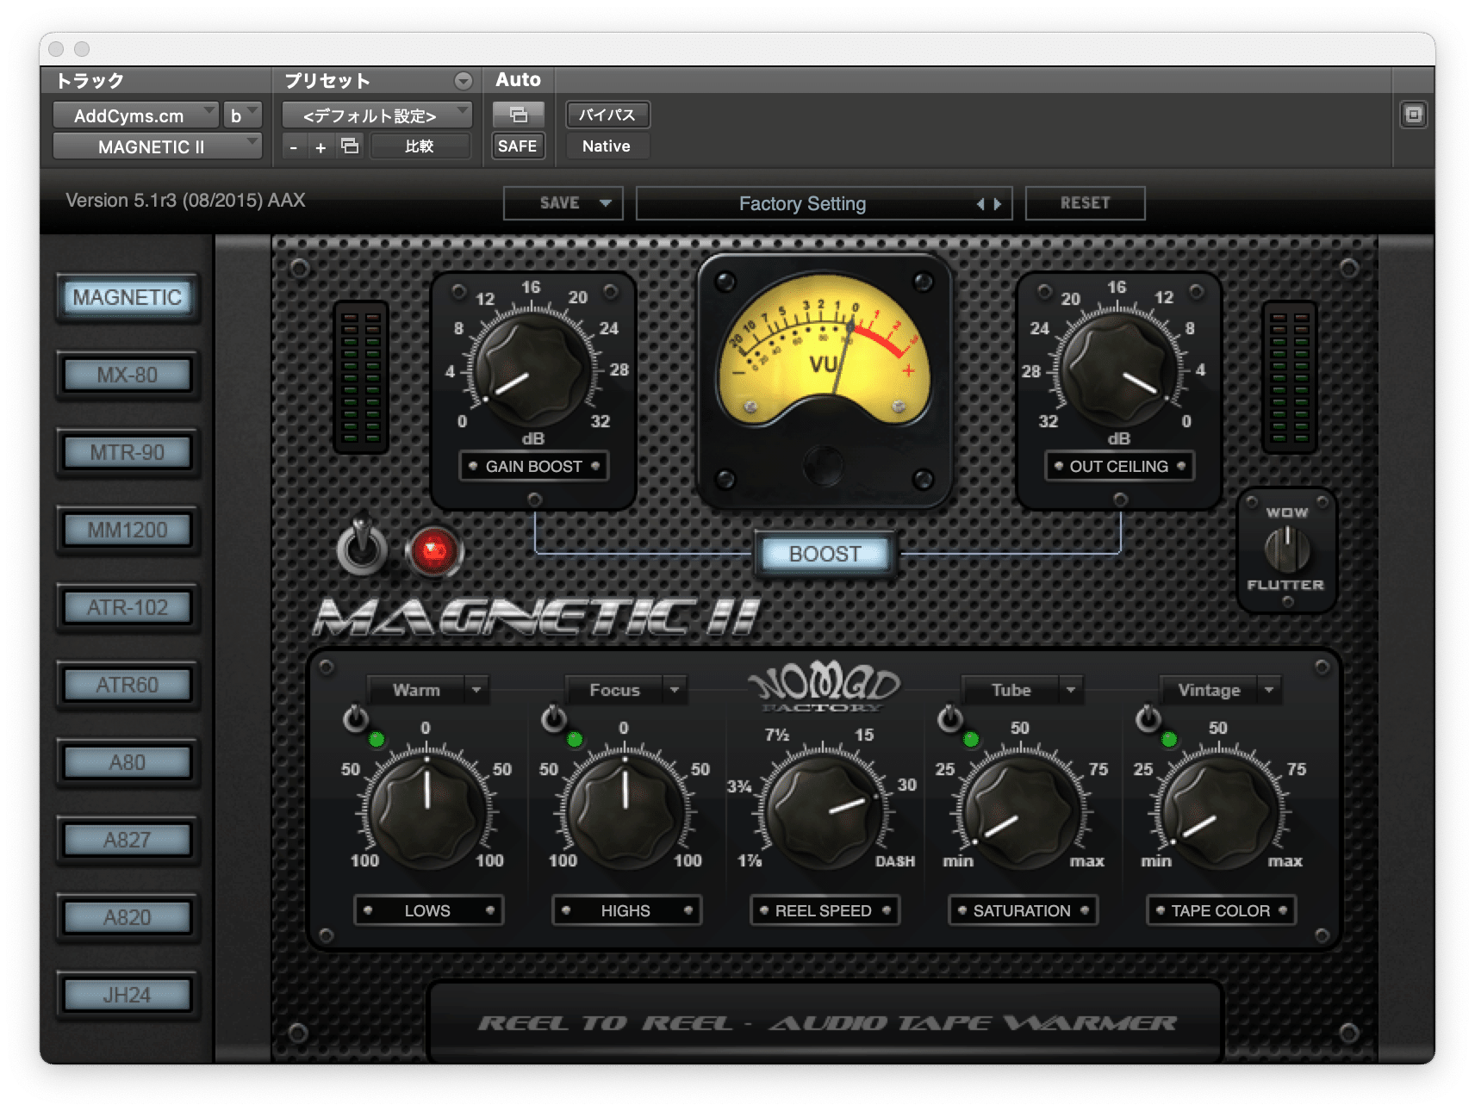This screenshot has width=1475, height=1111.
Task: Click the REEL SPEED knob
Action: pyautogui.click(x=824, y=811)
